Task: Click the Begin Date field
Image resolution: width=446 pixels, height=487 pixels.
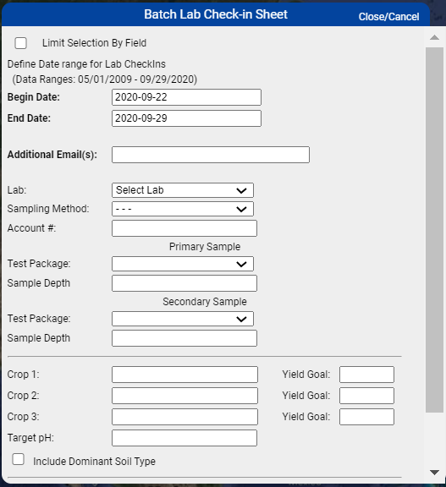Action: (186, 97)
